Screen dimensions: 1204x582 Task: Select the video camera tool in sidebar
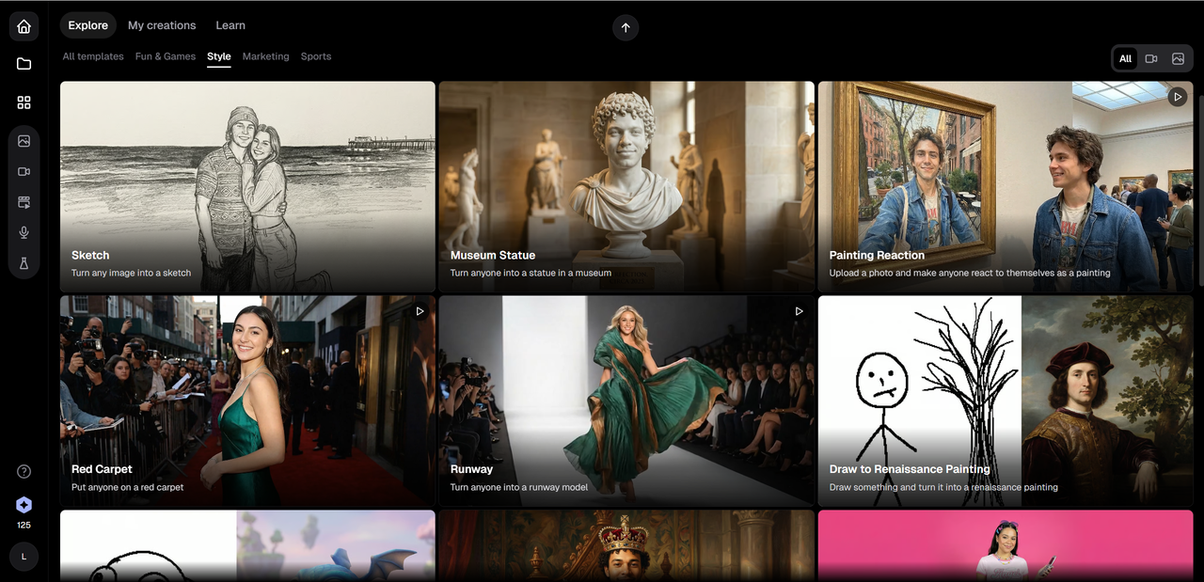tap(24, 172)
